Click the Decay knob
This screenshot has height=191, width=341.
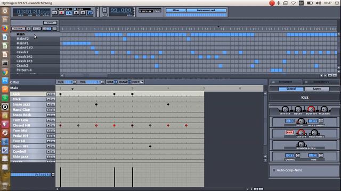tap(298, 109)
